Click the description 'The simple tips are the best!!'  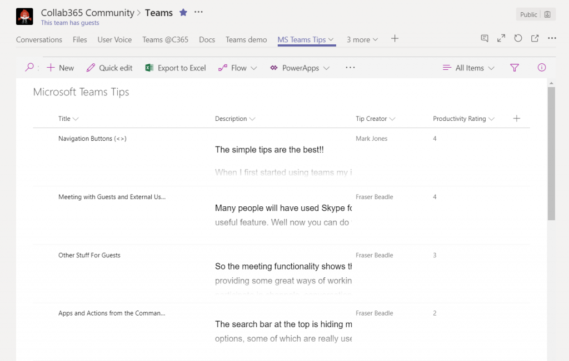[269, 150]
